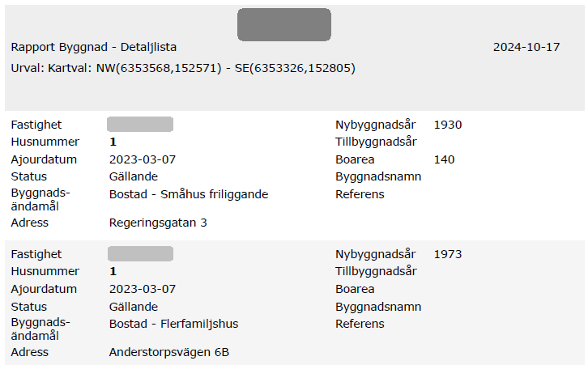Click the Nybyggnadsår label beside 1930
This screenshot has height=365, width=588.
376,125
